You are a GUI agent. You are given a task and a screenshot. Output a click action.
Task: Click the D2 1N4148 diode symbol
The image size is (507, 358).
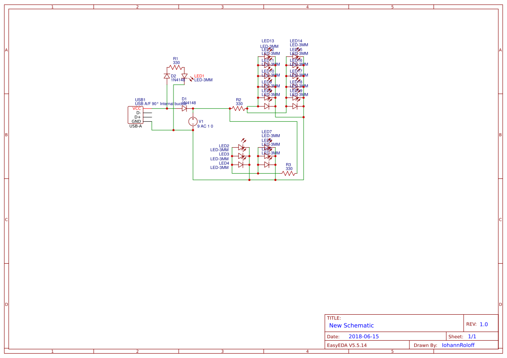[x=167, y=76]
